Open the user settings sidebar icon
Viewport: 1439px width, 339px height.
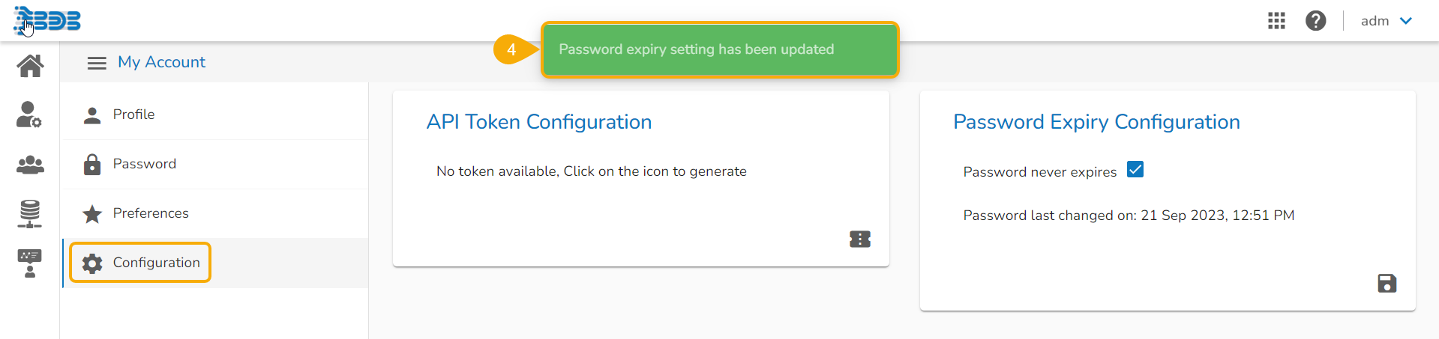(29, 114)
